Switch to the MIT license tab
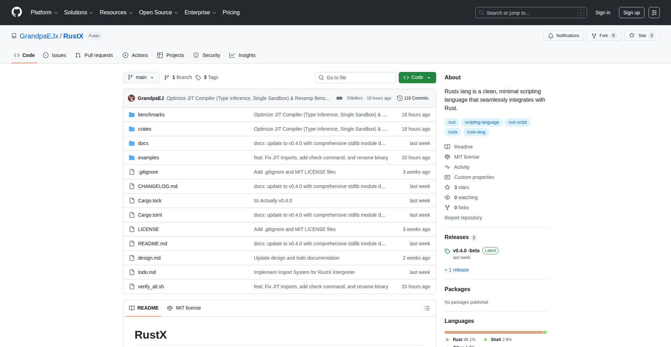 tap(184, 308)
